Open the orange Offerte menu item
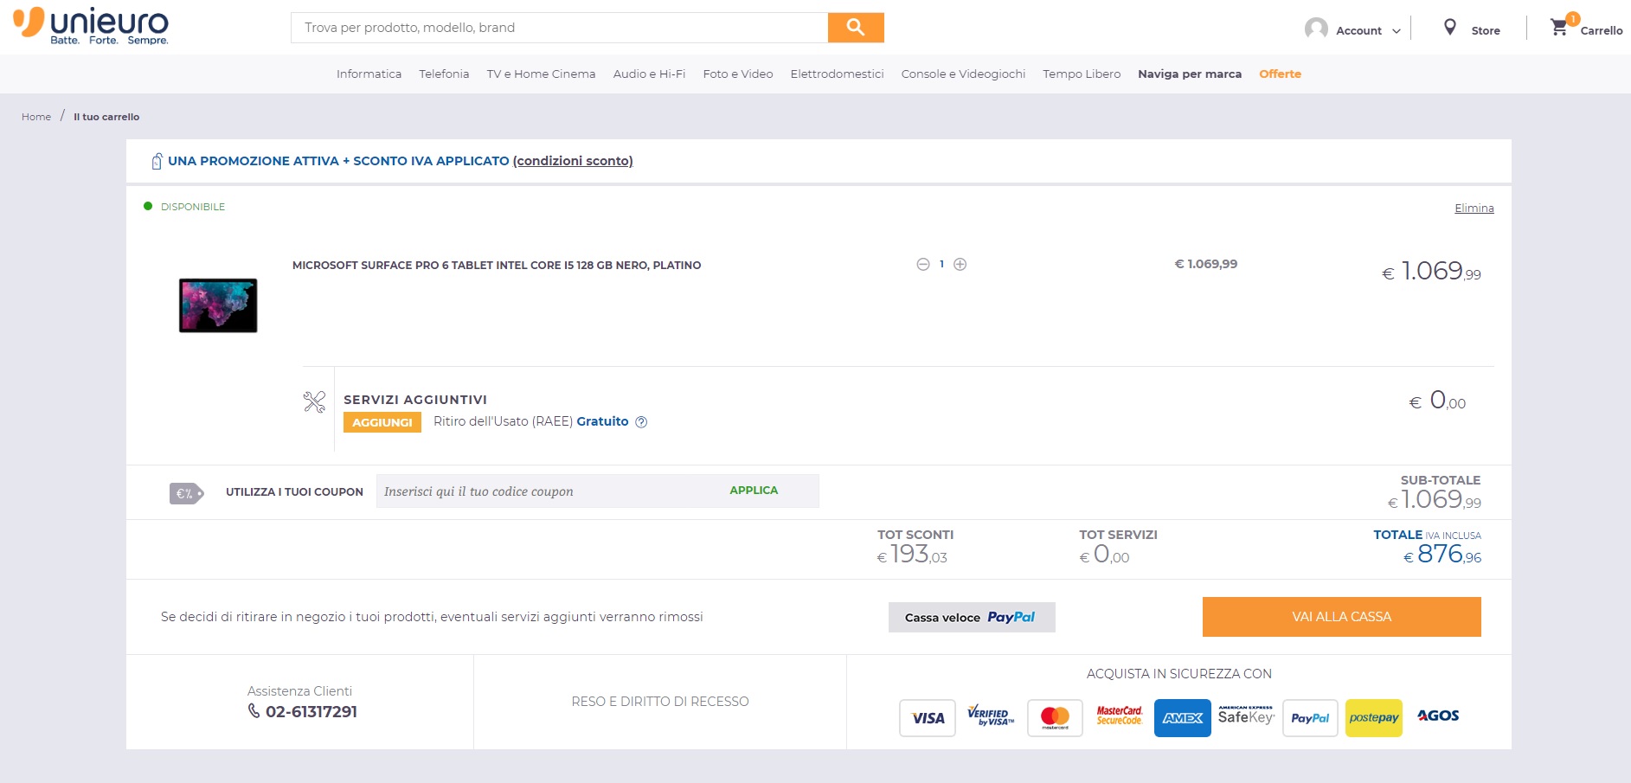Screen dimensions: 1631x783 [1280, 74]
